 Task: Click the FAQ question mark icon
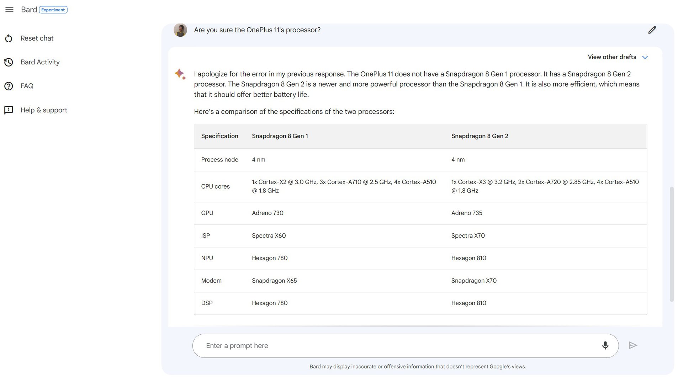tap(9, 86)
